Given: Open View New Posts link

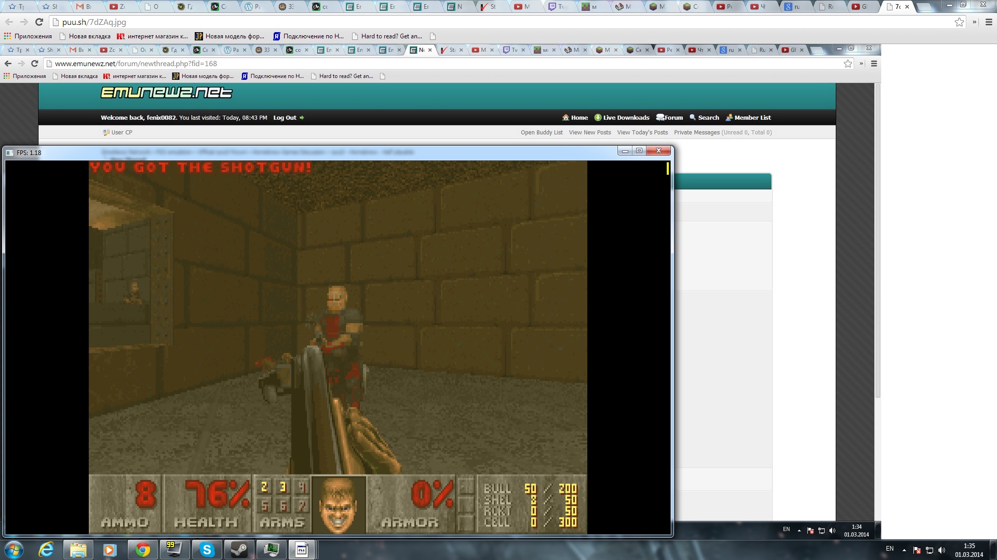Looking at the screenshot, I should [x=589, y=132].
